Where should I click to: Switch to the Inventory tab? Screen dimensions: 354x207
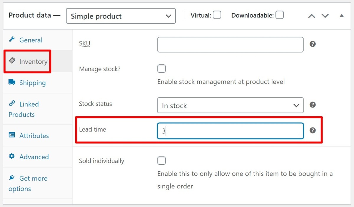pos(33,61)
